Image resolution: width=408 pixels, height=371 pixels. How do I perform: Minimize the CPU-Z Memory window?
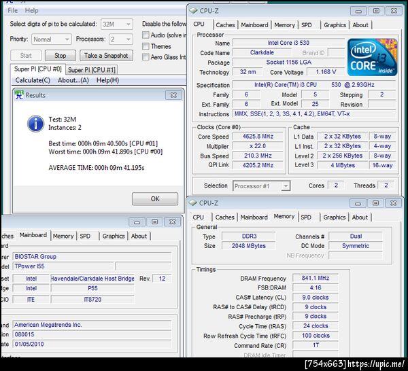coord(358,203)
